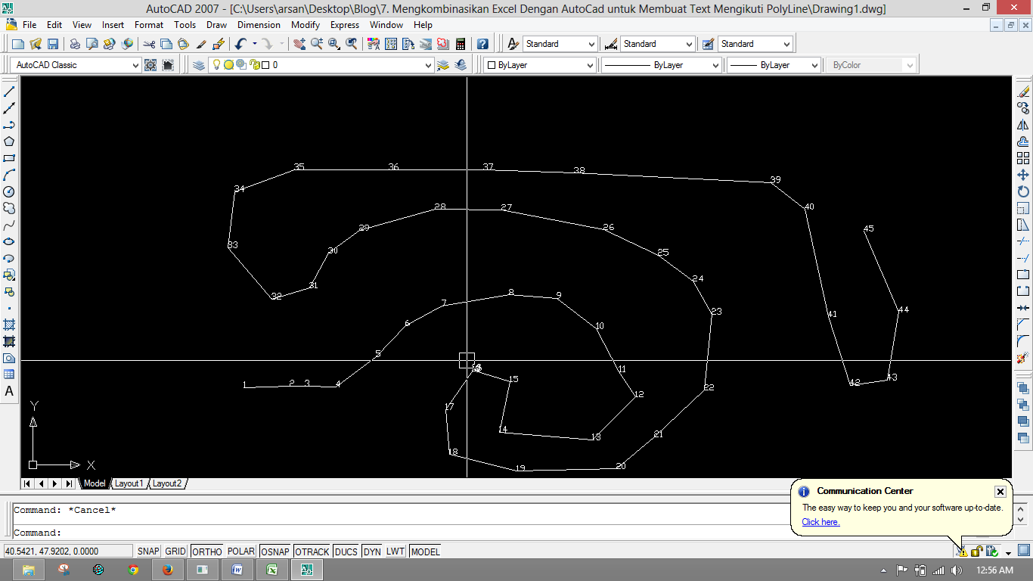Open the layer list dropdown
The image size is (1033, 581).
(x=429, y=65)
